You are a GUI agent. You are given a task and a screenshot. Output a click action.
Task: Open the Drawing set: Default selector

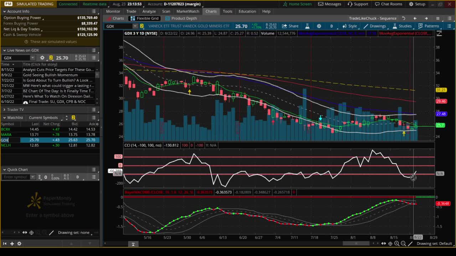coord(434,244)
